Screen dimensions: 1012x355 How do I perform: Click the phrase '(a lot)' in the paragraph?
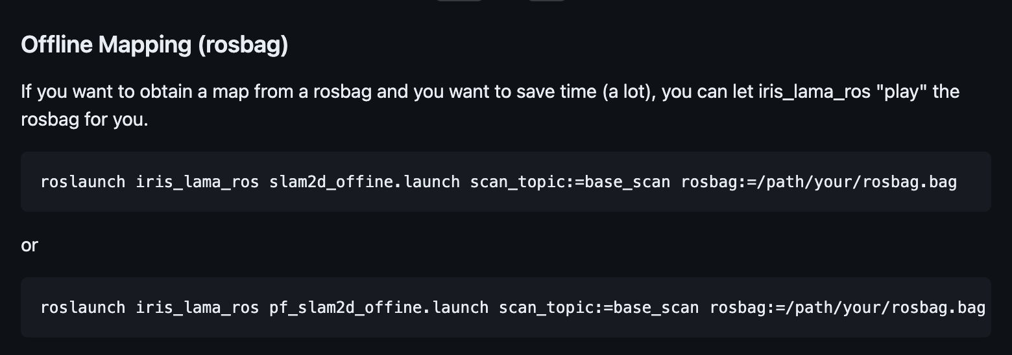tap(627, 92)
